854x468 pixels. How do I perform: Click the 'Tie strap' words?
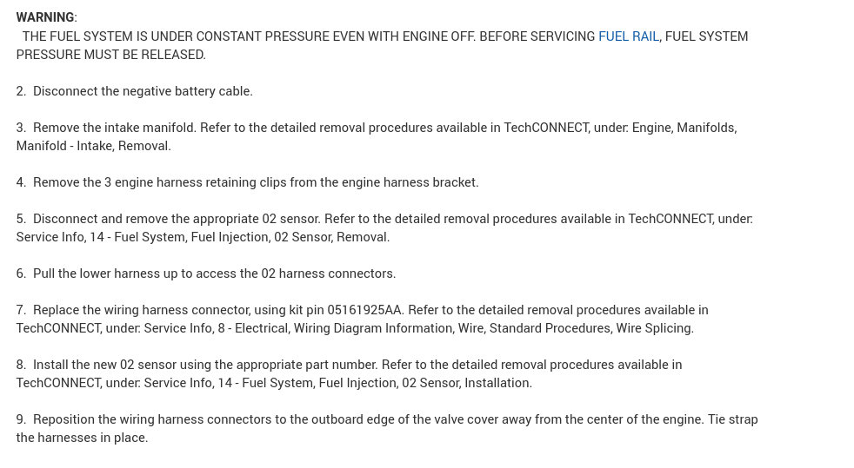pyautogui.click(x=732, y=419)
